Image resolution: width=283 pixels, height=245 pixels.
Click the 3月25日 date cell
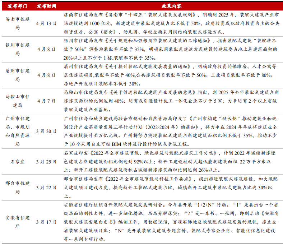tap(46, 161)
